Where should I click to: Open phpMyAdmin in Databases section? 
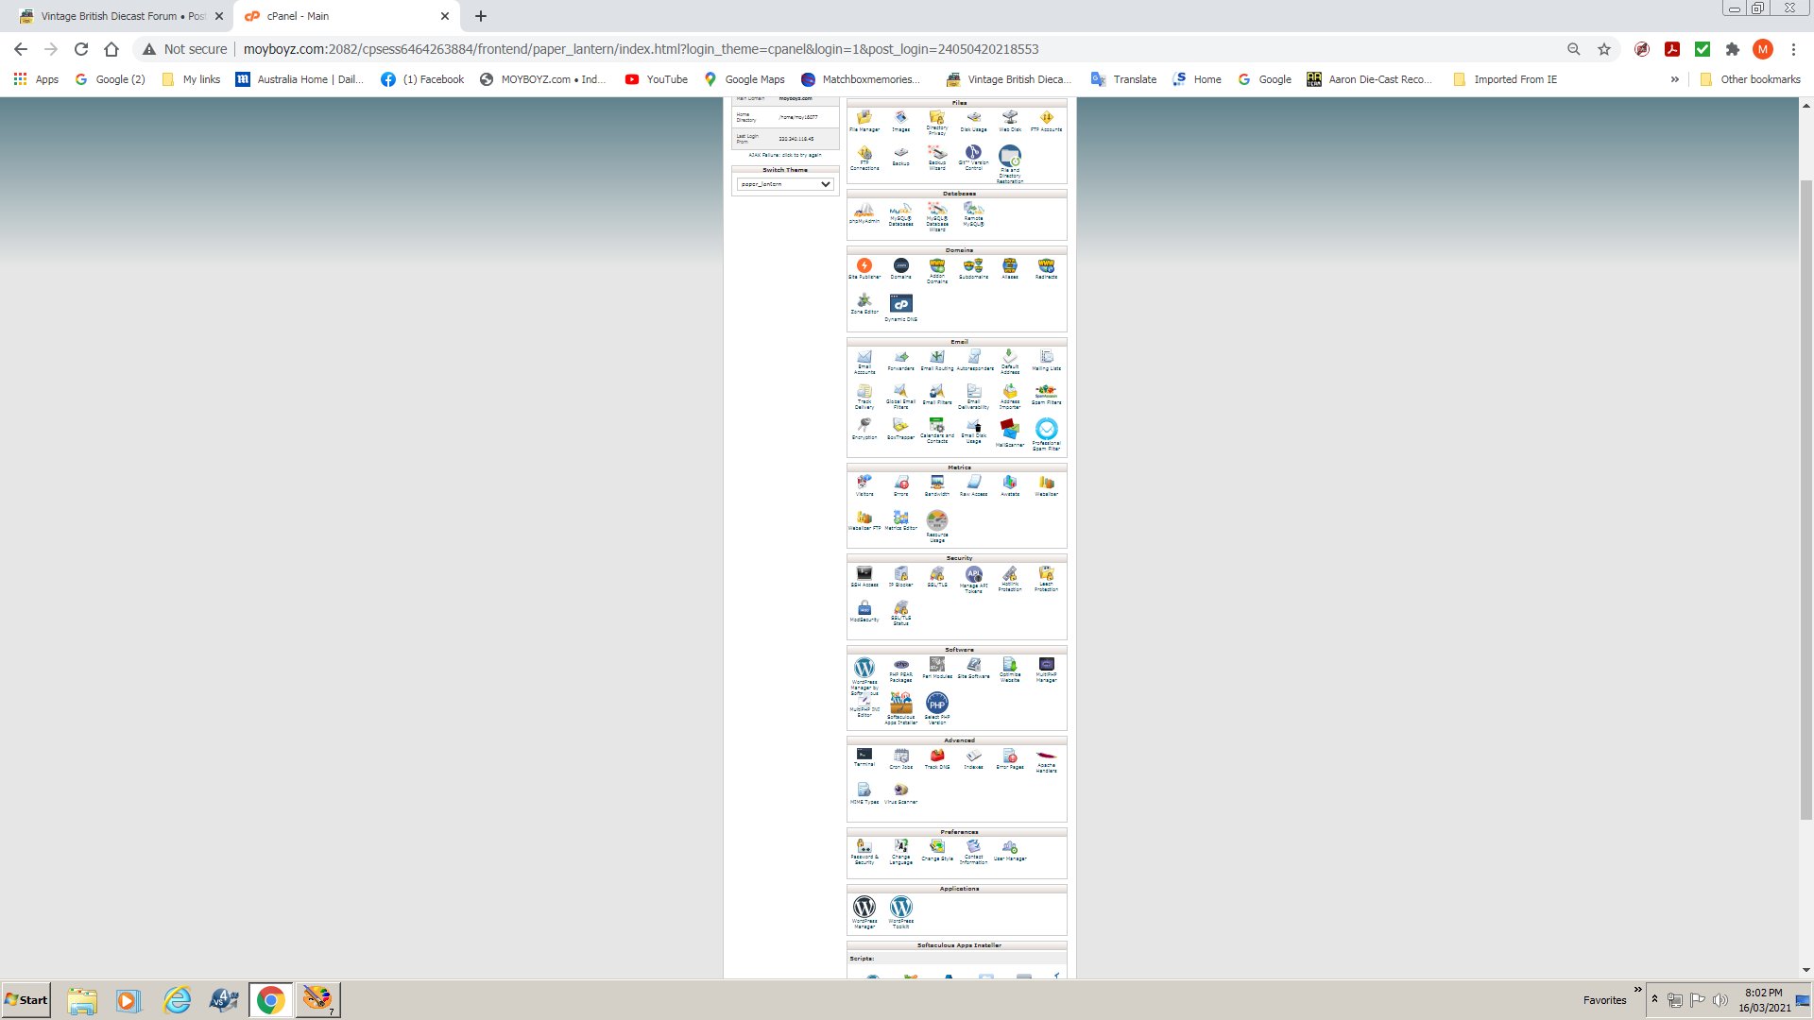coord(864,212)
